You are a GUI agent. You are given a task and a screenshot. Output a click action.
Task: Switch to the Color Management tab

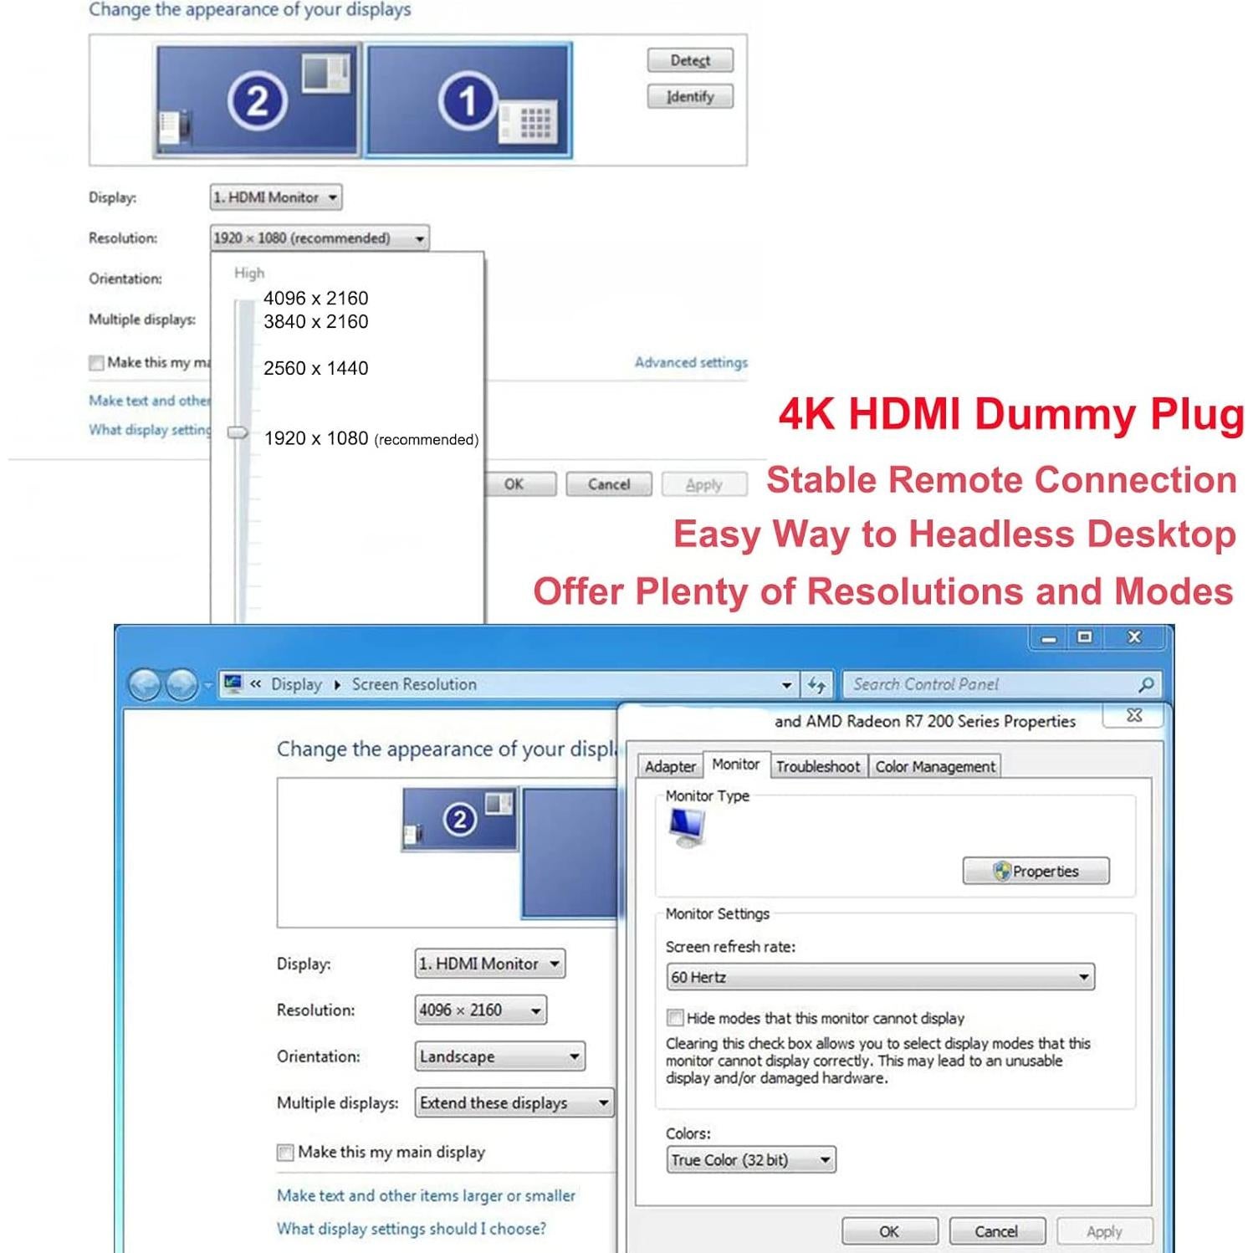tap(934, 765)
